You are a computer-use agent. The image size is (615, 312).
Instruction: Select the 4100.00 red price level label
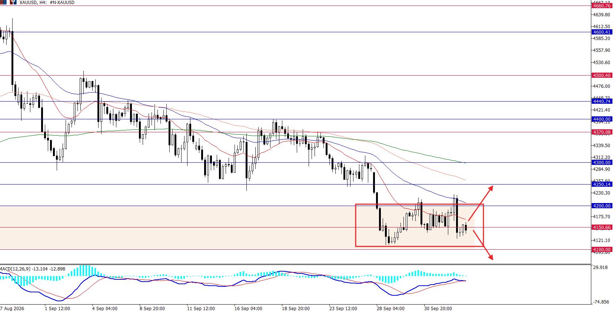click(602, 250)
